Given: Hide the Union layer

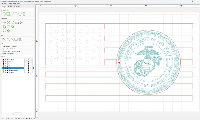Looking at the screenshot, I should pos(6,64).
